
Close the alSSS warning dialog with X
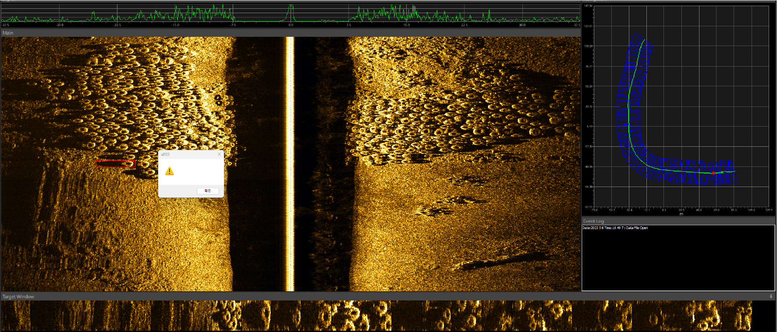tap(220, 154)
